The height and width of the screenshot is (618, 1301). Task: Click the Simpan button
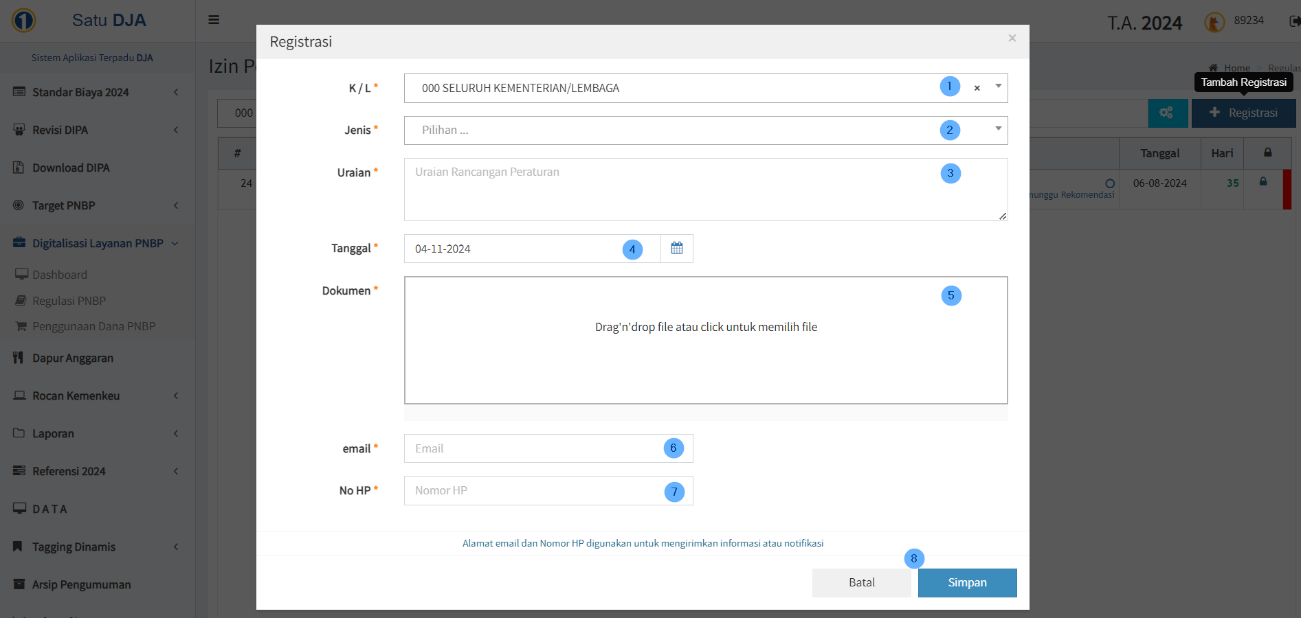pyautogui.click(x=966, y=582)
